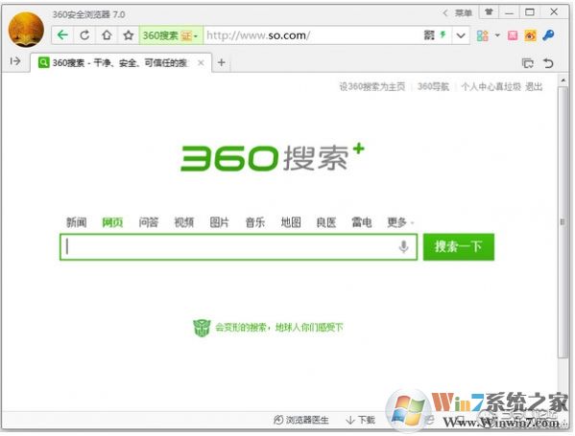Toggle the sidebar expand arrow left of tabs
575x436 pixels.
(x=15, y=61)
